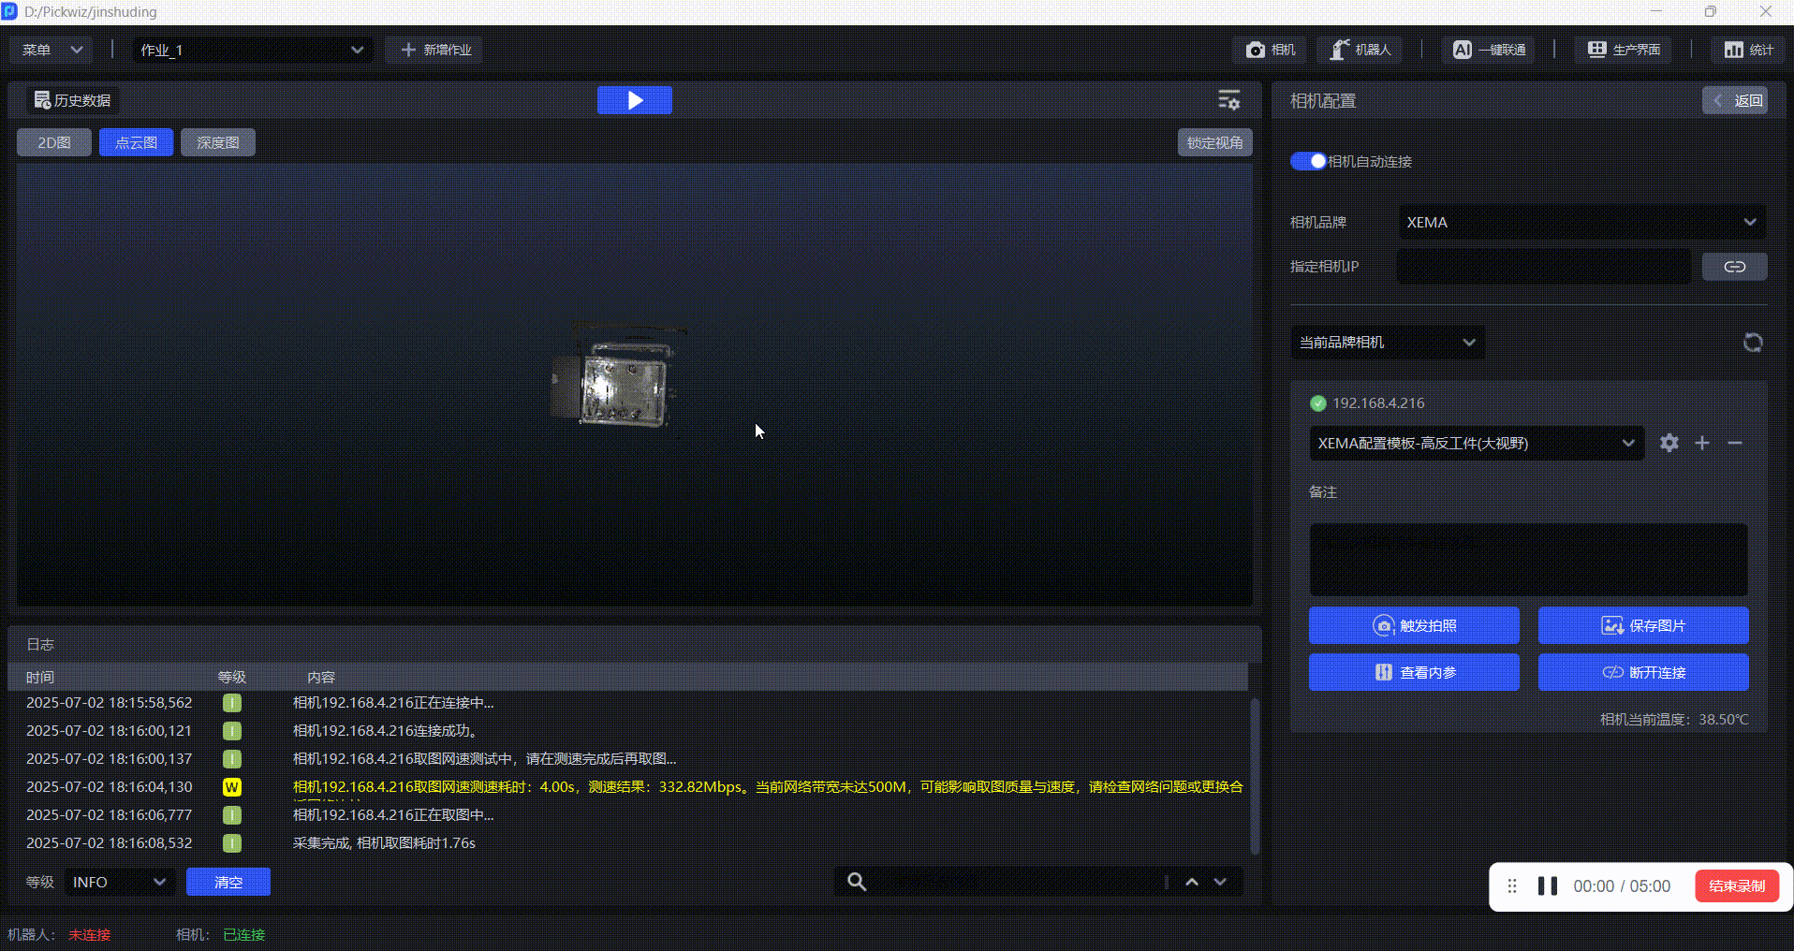The image size is (1794, 951).
Task: Switch to the 2D图 tab
Action: pos(54,142)
